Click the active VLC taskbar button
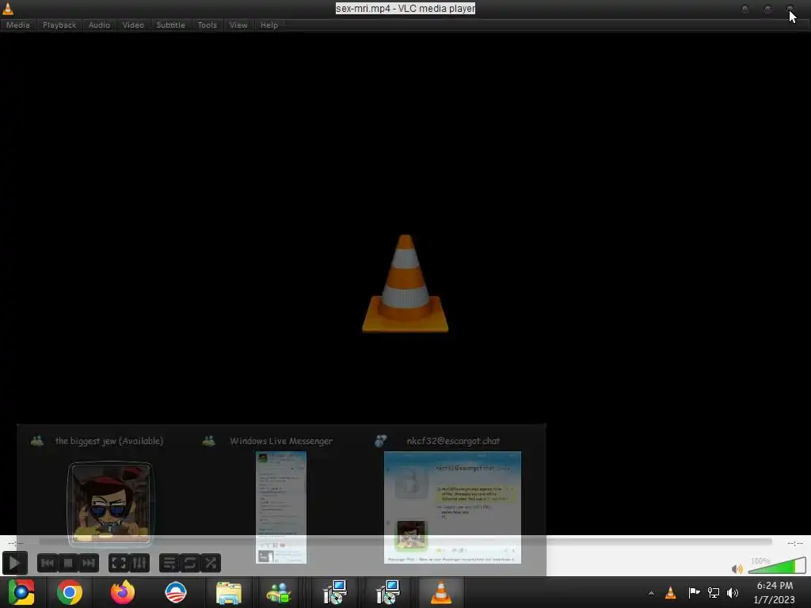811x608 pixels. [x=440, y=592]
